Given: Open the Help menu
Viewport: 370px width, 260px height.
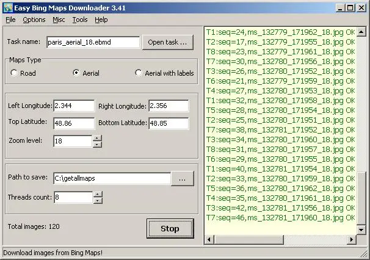Looking at the screenshot, I should [x=101, y=20].
